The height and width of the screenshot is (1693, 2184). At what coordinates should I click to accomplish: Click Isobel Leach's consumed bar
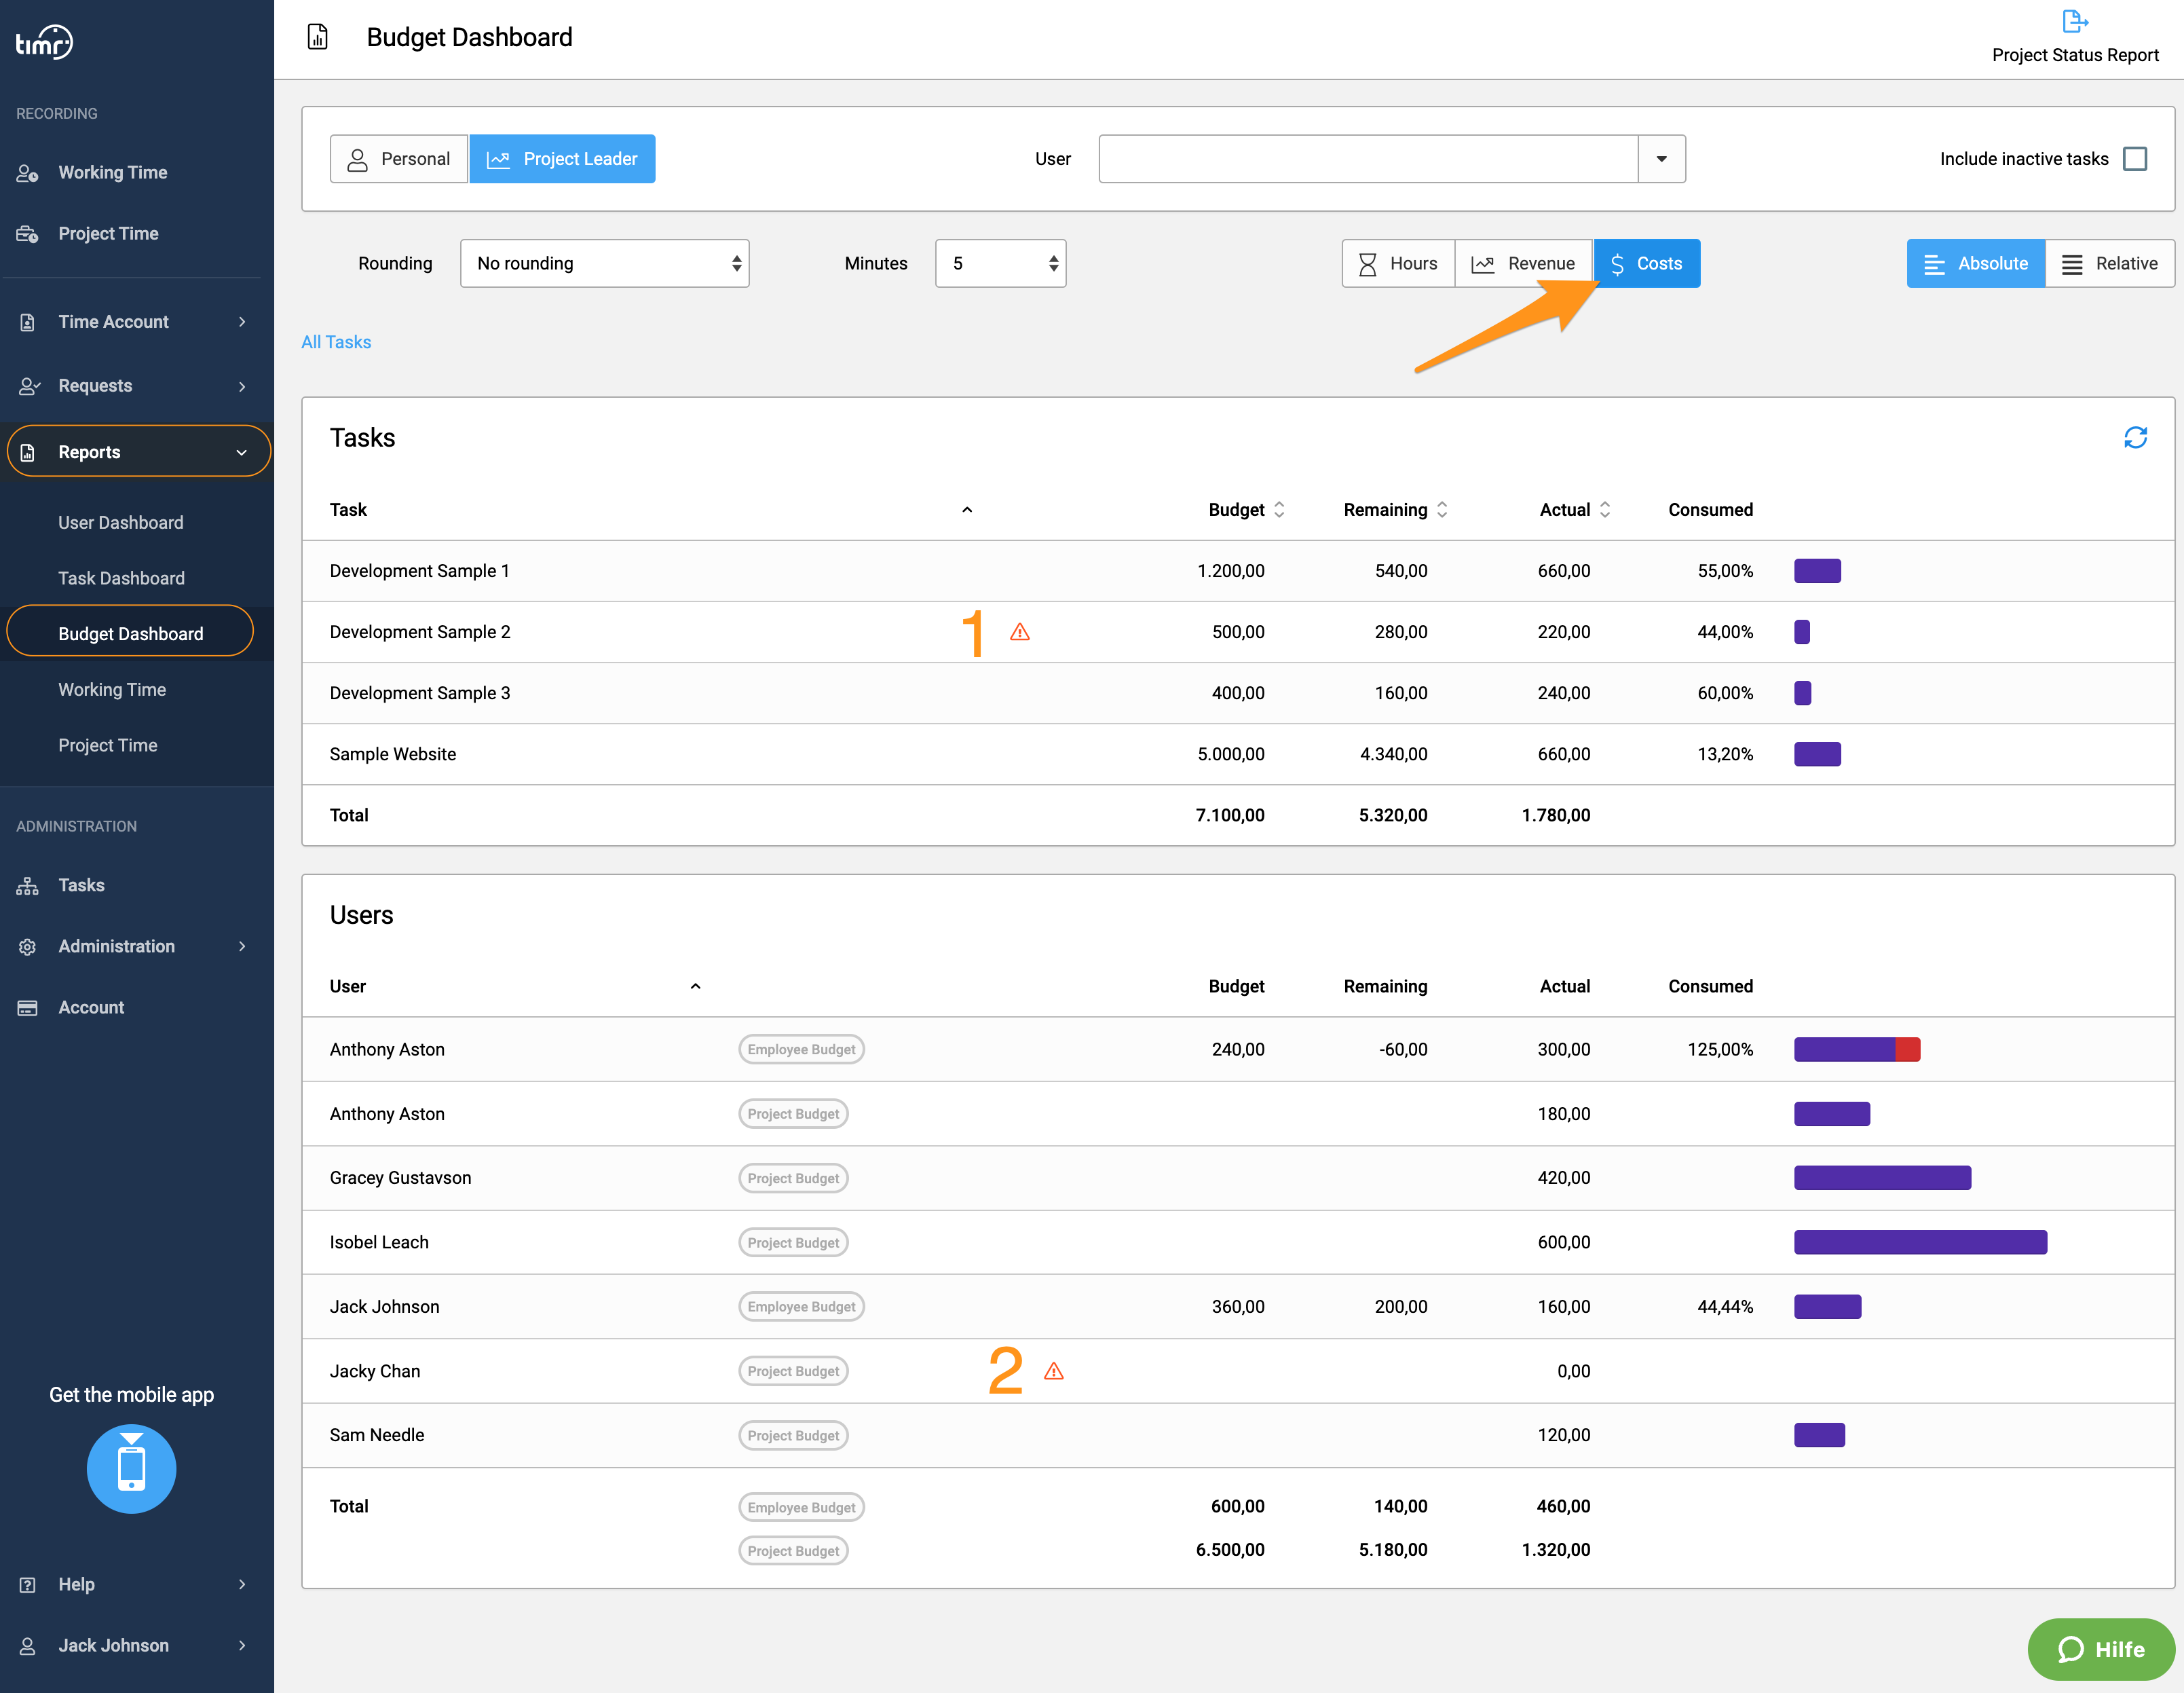click(1920, 1243)
